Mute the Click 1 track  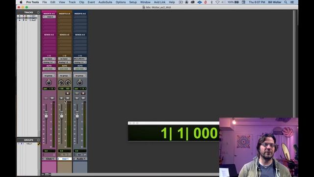52,98
